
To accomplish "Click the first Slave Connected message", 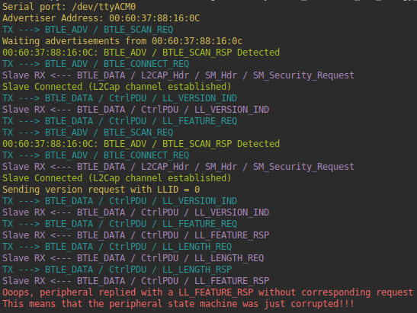I will click(x=117, y=87).
